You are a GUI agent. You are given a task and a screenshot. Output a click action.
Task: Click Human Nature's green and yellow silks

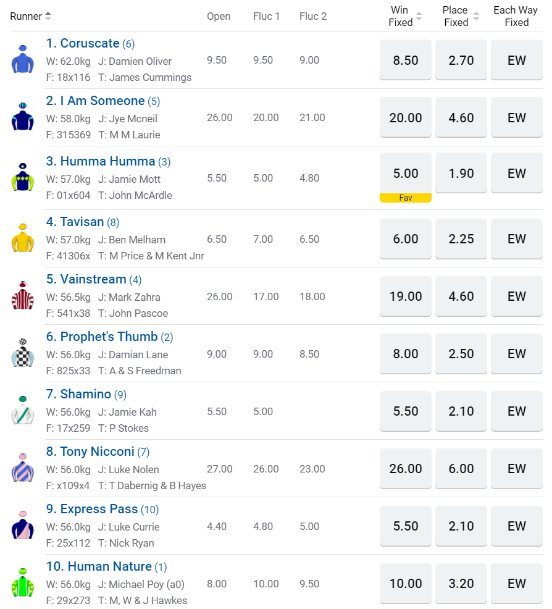(23, 582)
